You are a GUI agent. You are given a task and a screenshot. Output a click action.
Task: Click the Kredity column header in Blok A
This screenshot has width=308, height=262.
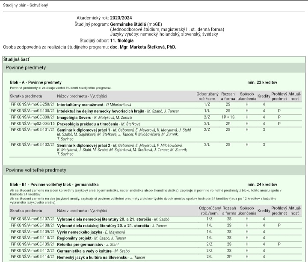264,96
